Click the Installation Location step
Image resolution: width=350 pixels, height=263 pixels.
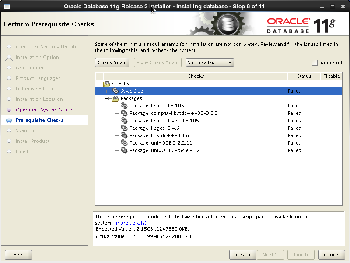39,99
